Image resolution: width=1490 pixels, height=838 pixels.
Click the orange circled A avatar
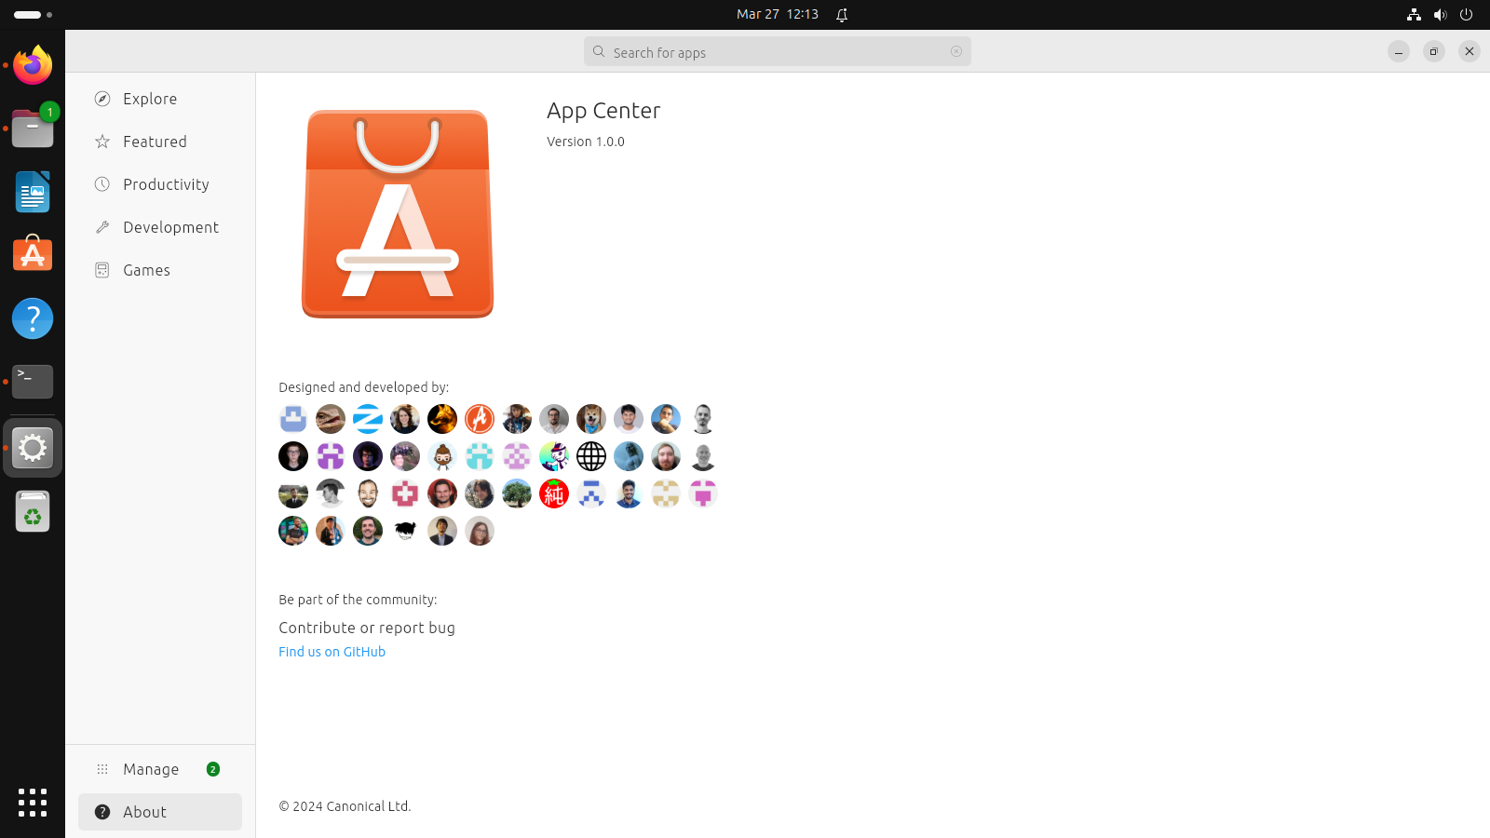480,419
